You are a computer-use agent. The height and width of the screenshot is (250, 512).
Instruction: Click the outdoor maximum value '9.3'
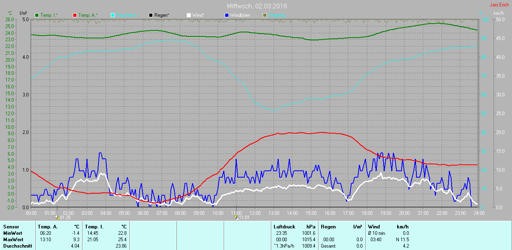click(x=76, y=240)
